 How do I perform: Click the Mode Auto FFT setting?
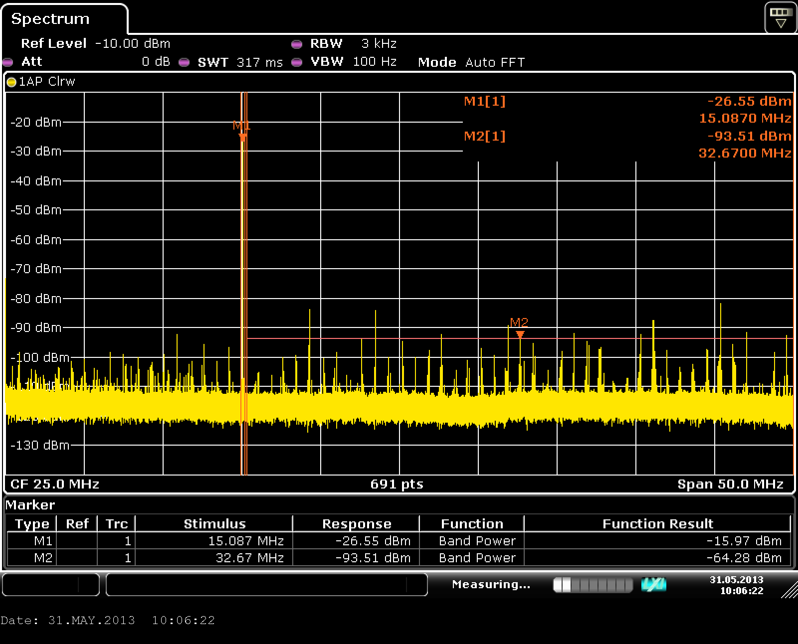(471, 62)
